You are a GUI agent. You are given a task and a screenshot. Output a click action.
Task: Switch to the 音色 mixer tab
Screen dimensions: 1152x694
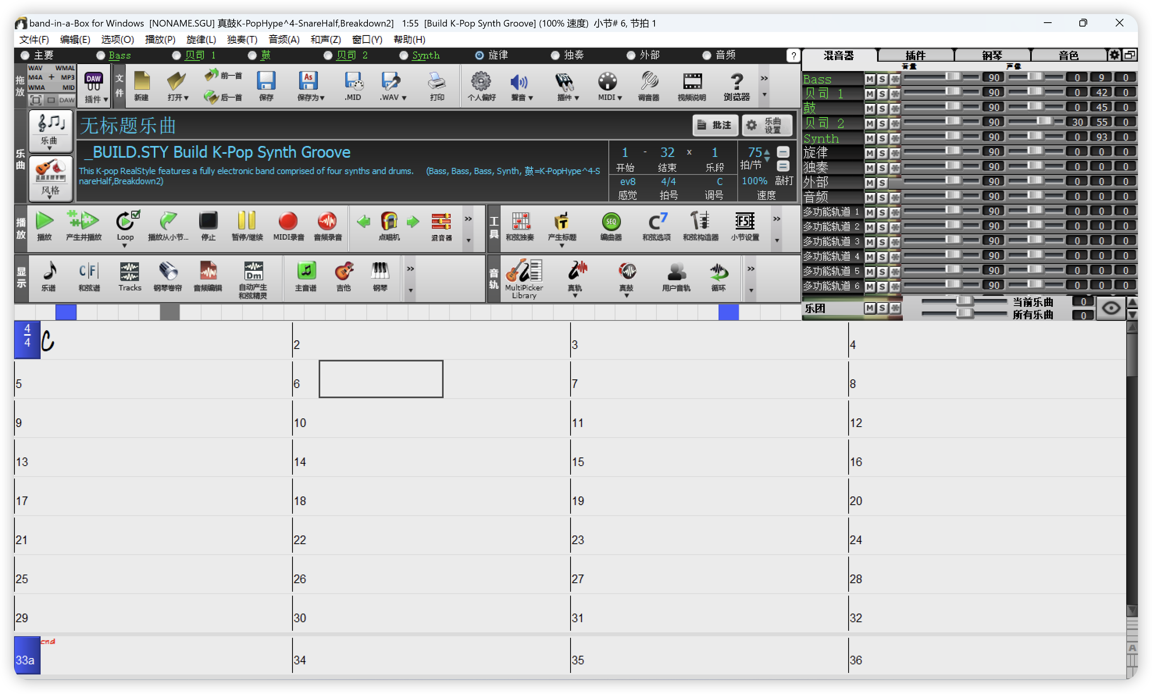point(1068,55)
